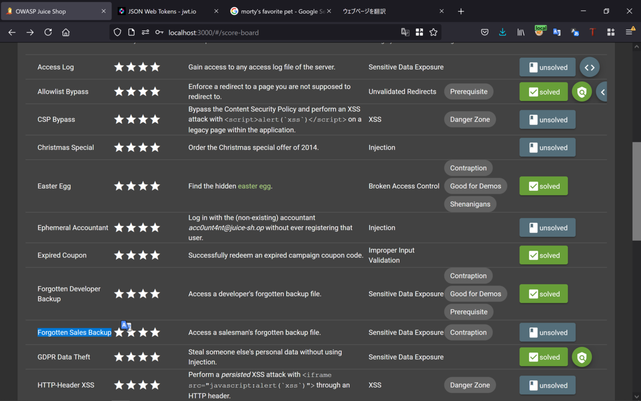Click Prerequisite tag on Forgotten Developer Backup
Image resolution: width=641 pixels, height=401 pixels.
(x=468, y=312)
